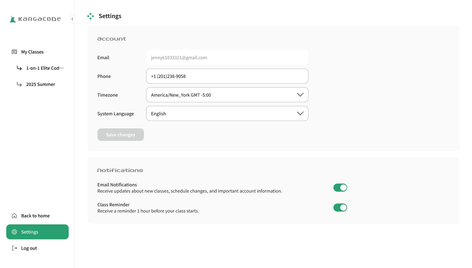Click the KangaCode kangaroo logo
The height and width of the screenshot is (268, 472).
click(x=13, y=19)
